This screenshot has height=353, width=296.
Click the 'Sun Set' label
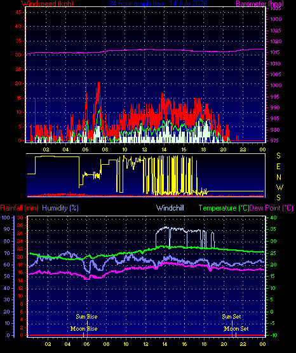(231, 317)
